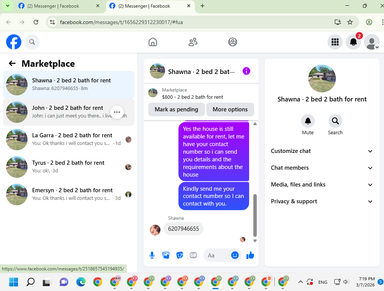Choose a GIF with the GIF icon
The image size is (384, 291).
pyautogui.click(x=193, y=255)
